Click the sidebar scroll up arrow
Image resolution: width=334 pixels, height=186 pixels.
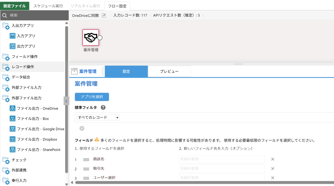[x=67, y=23]
